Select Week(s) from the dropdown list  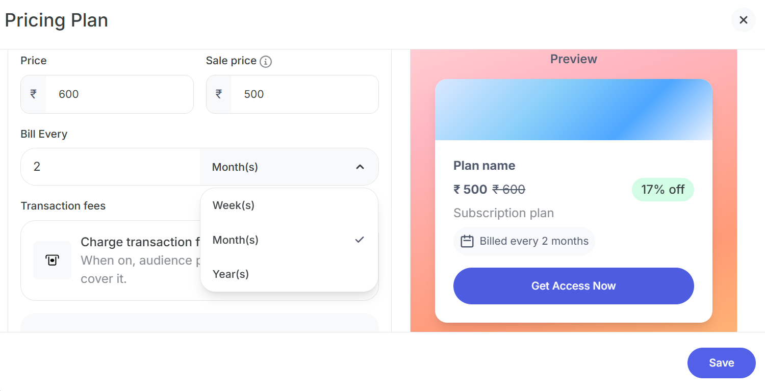[234, 205]
